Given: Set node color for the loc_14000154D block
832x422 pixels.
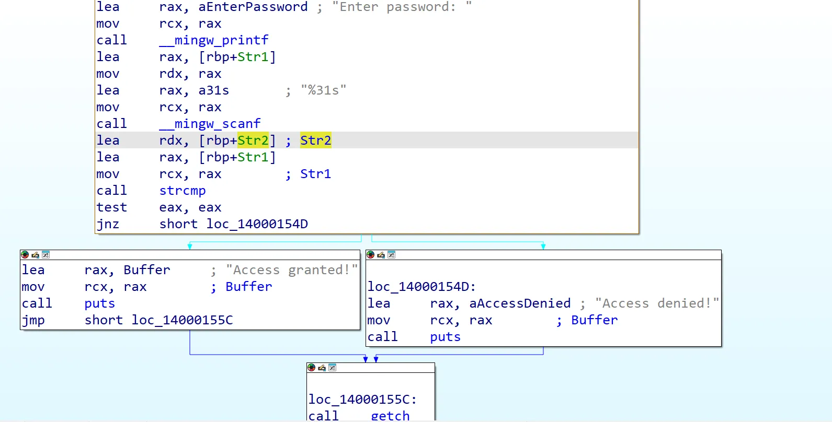Looking at the screenshot, I should [x=370, y=255].
